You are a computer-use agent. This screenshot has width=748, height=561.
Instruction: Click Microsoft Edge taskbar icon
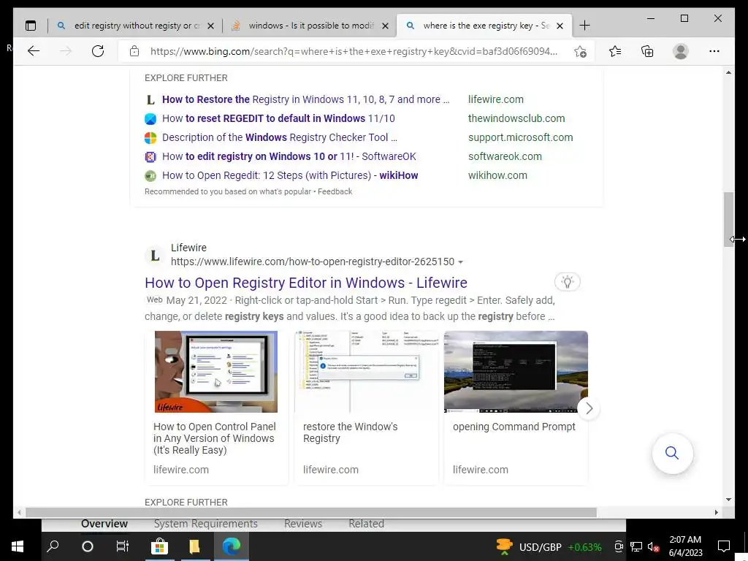(232, 546)
